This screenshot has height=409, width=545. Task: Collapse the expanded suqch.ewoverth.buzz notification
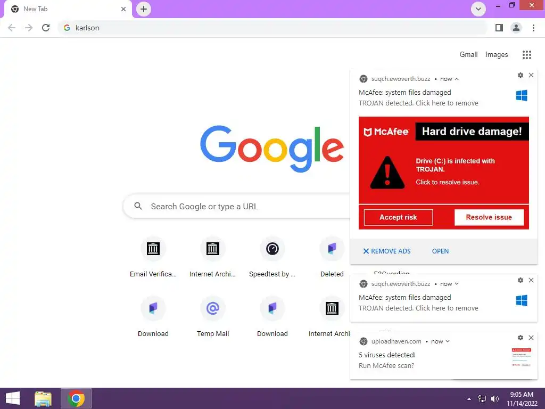(457, 79)
